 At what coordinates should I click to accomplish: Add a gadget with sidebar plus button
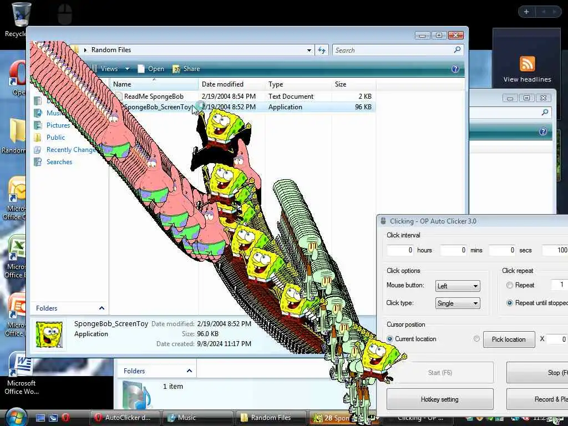[526, 12]
